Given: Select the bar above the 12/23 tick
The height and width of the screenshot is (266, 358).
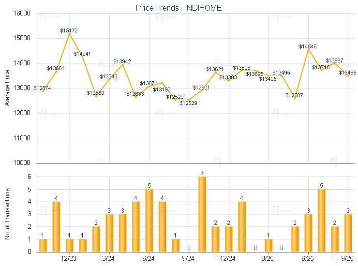Looking at the screenshot, I should (69, 245).
